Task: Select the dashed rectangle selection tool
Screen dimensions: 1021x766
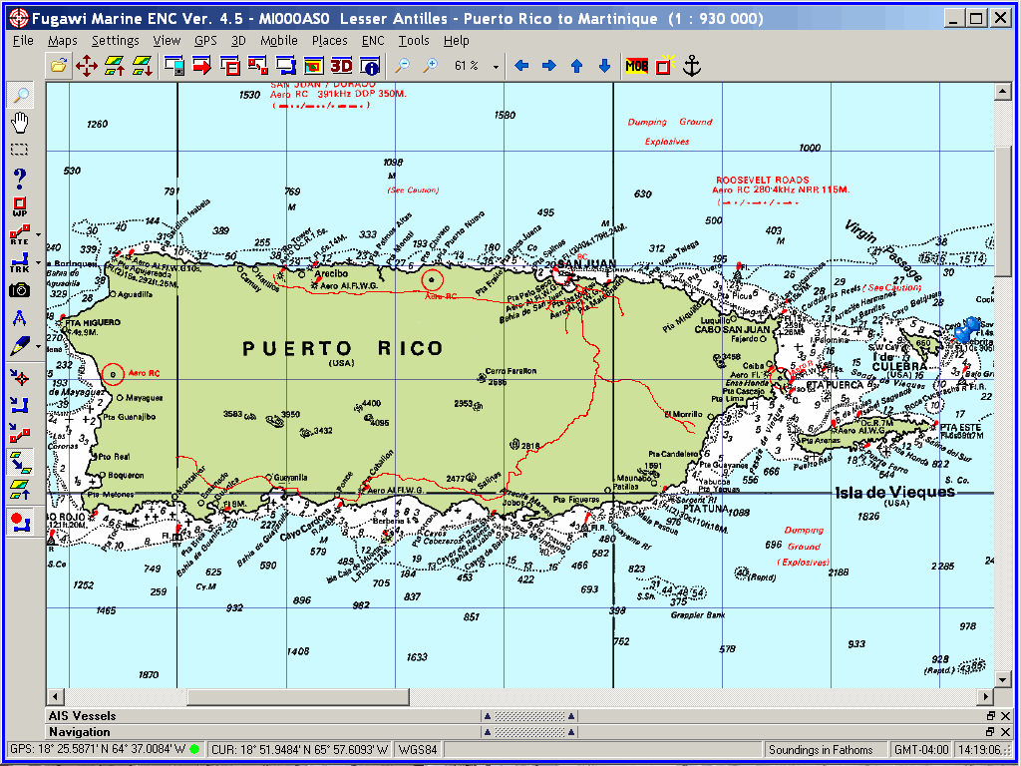Action: coord(20,150)
